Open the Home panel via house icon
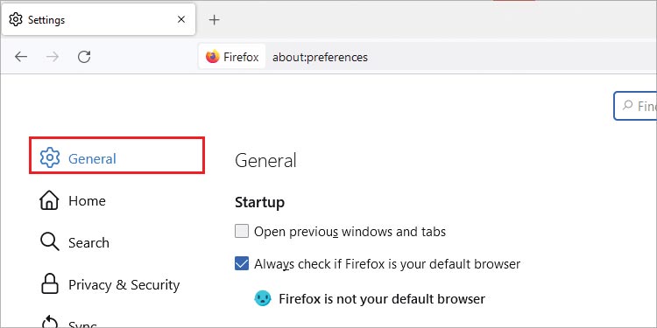This screenshot has height=328, width=657. (x=49, y=200)
